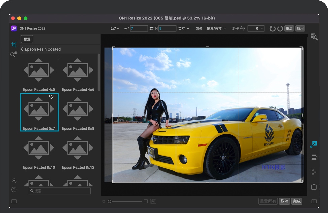Click the 完成 done button

click(x=297, y=201)
